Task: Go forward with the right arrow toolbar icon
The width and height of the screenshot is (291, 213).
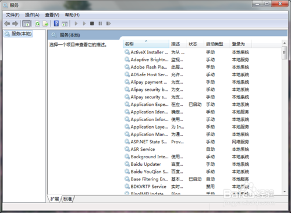Action: tap(15, 24)
